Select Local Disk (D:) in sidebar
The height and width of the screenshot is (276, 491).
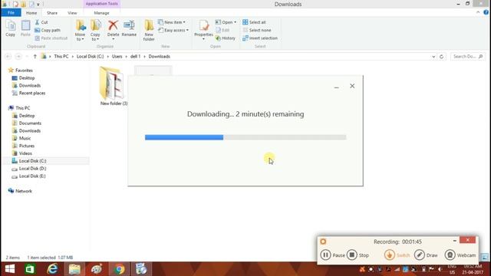point(29,169)
